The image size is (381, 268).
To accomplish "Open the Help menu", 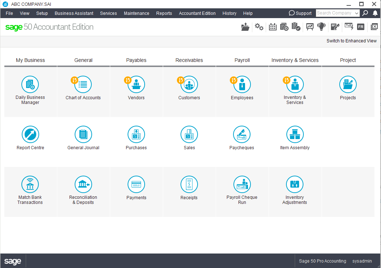I will tap(248, 13).
